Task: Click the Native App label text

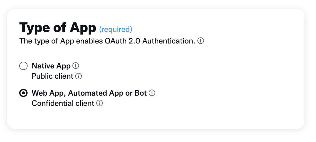Action: pos(51,66)
